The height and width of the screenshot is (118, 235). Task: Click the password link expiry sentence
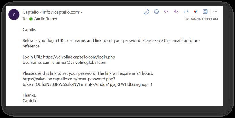[88, 73]
